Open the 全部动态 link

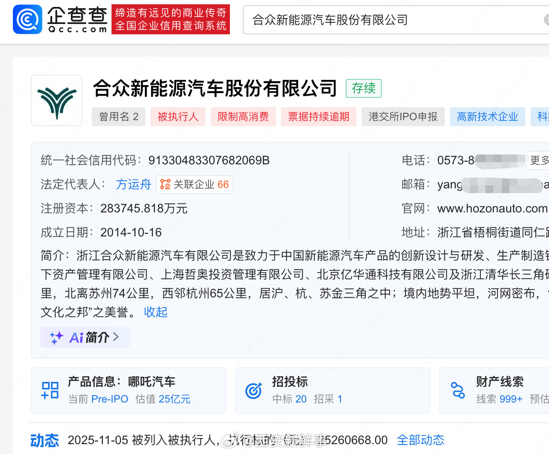point(420,440)
